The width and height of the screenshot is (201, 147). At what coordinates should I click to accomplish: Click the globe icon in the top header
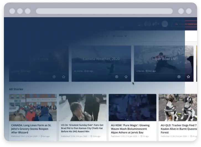(x=148, y=24)
